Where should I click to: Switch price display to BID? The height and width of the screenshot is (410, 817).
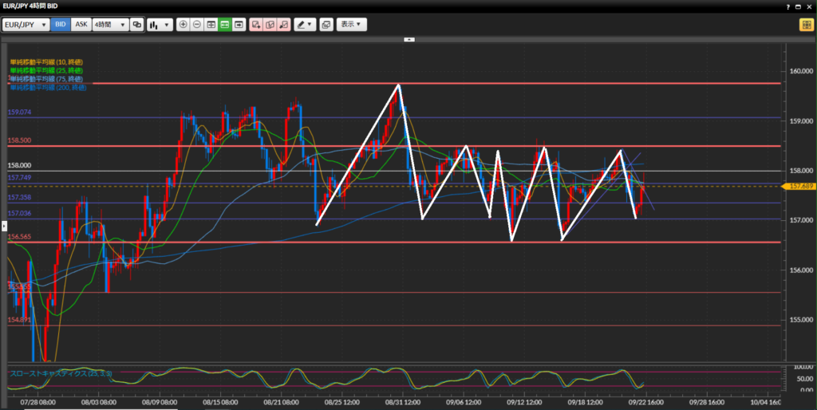tap(61, 25)
